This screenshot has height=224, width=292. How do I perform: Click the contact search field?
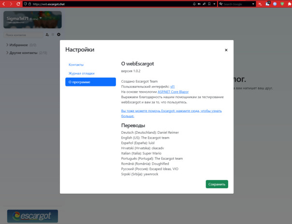tap(23, 35)
